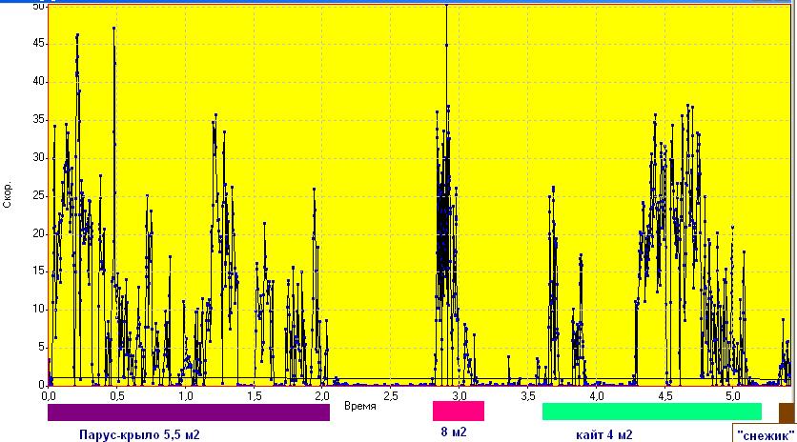
Task: Click the 10 value on speed axis
Action: (x=38, y=309)
